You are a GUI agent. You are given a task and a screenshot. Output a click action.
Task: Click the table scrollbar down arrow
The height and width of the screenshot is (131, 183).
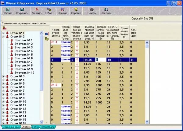pos(147,122)
